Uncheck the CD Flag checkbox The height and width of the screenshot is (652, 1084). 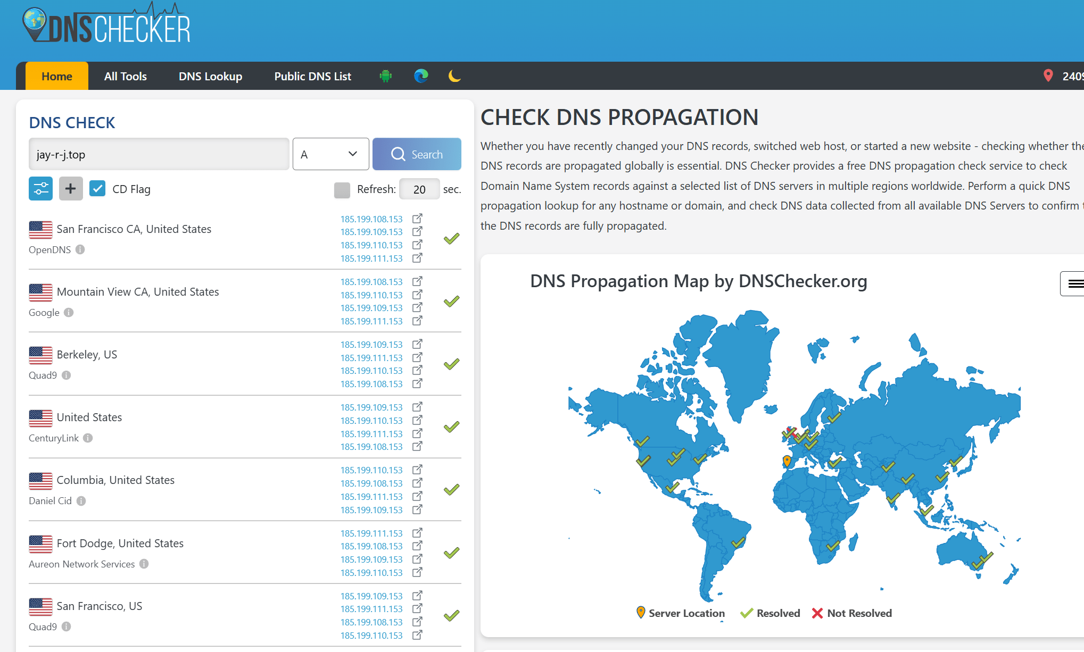[x=97, y=189]
